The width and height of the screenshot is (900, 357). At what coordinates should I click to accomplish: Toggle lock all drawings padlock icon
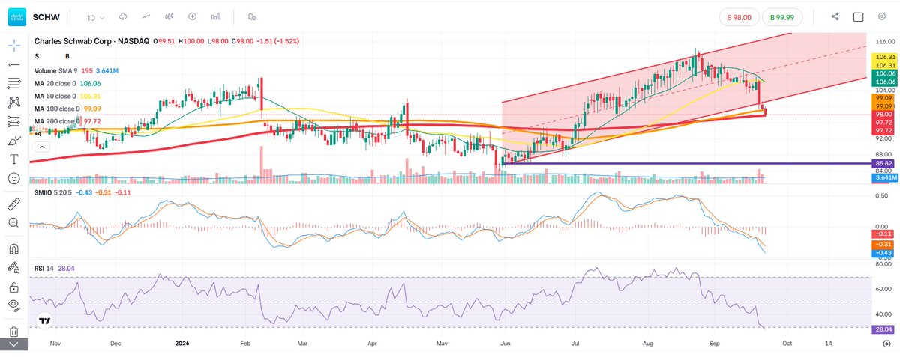point(13,287)
